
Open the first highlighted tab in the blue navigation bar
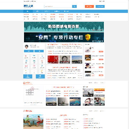[28, 11]
